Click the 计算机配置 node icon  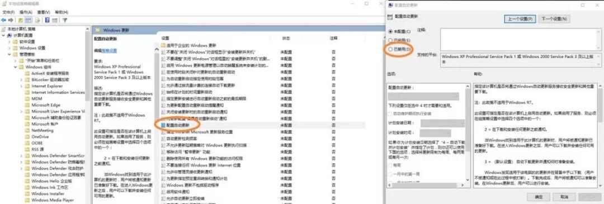(10, 35)
